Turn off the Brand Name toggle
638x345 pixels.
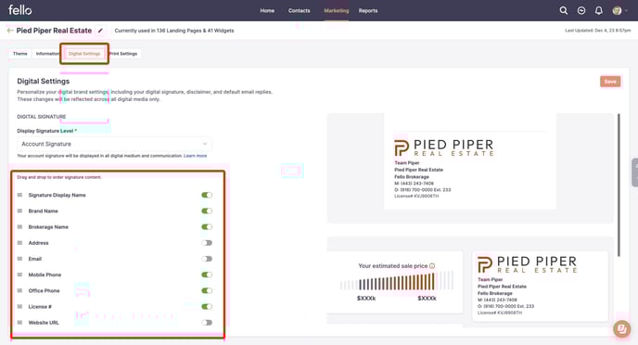[x=207, y=211]
